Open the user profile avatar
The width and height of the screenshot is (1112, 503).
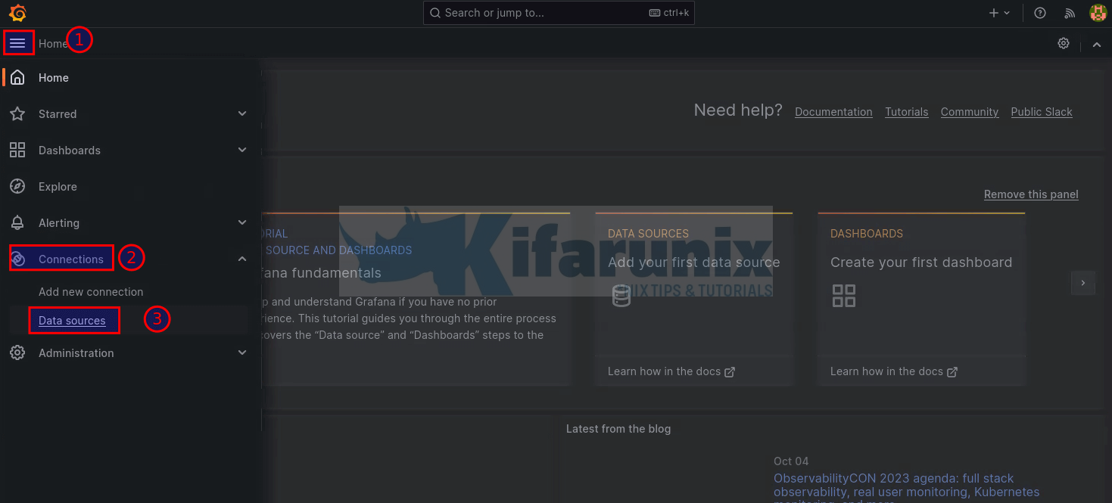(x=1097, y=13)
